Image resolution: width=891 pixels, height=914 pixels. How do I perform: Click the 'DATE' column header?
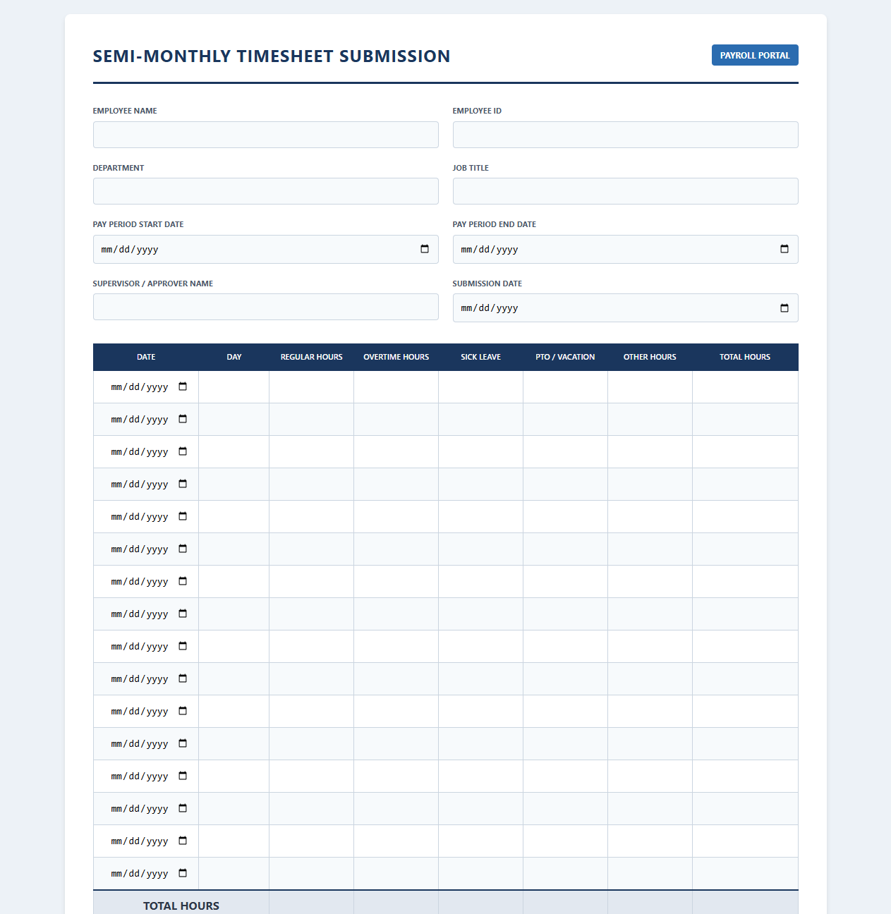[x=146, y=357]
